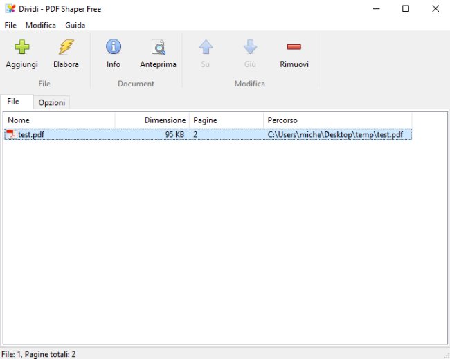Switch to the Opzioni tab
Image resolution: width=450 pixels, height=359 pixels.
tap(52, 102)
